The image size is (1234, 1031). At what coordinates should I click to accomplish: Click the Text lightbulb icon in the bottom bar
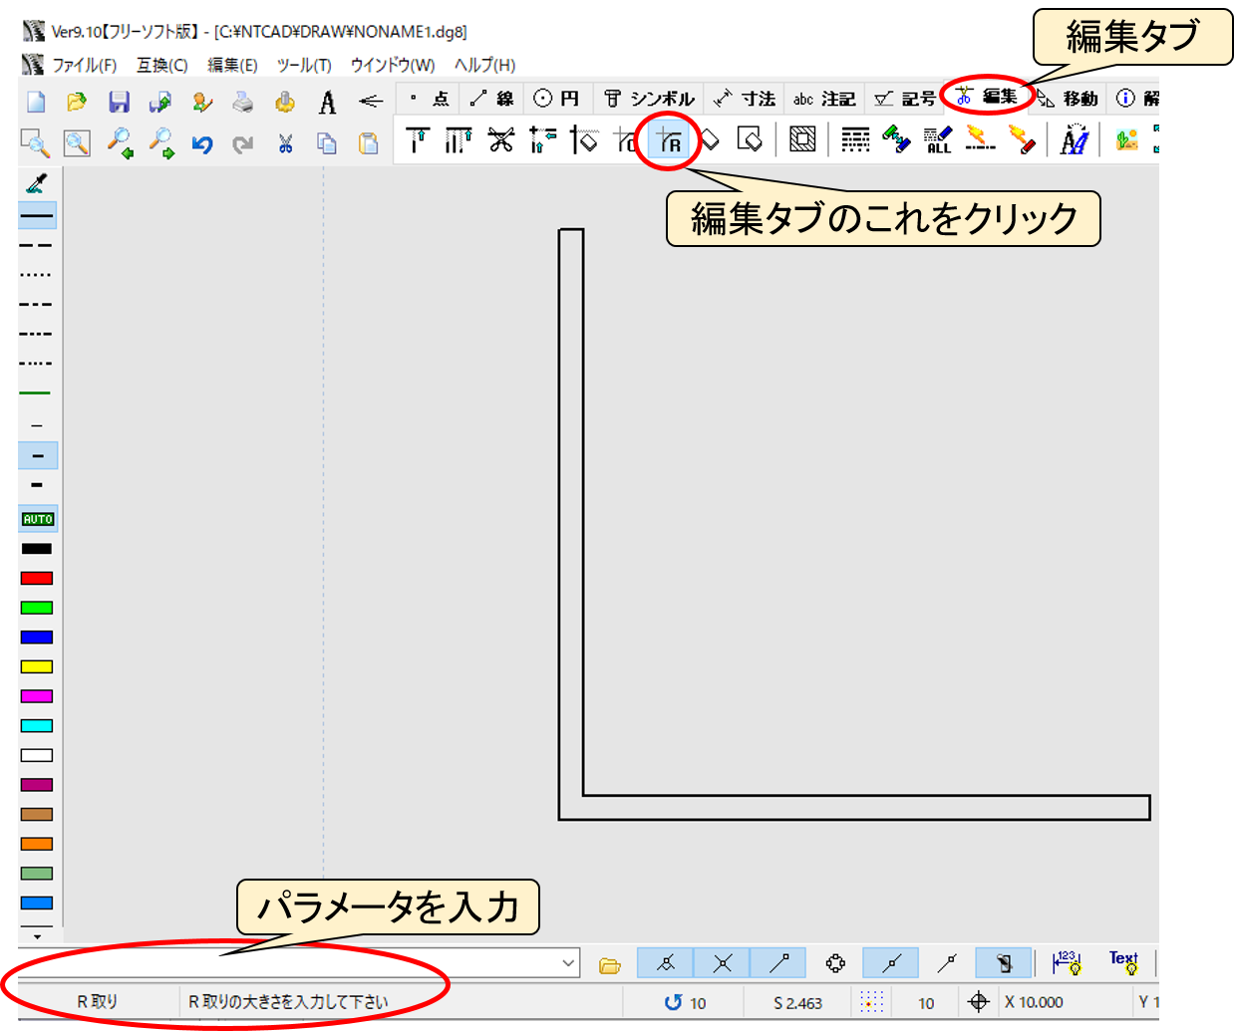point(1123,962)
